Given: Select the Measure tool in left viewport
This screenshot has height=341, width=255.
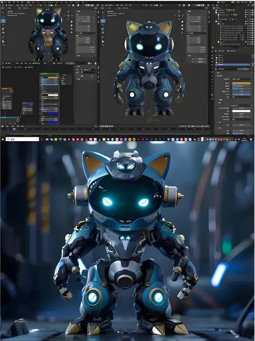Looking at the screenshot, I should pyautogui.click(x=3, y=41).
